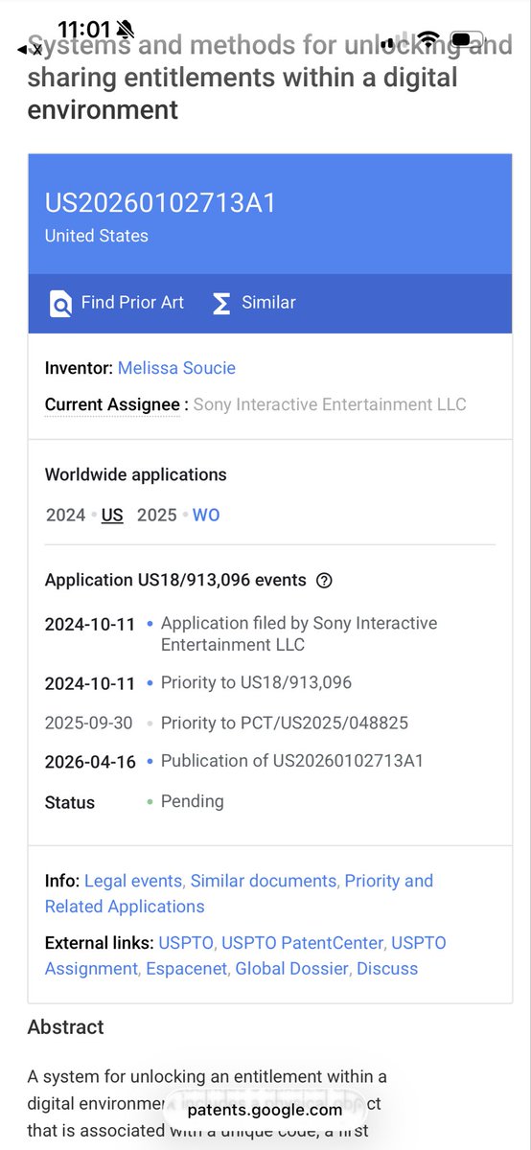
Task: Tap the Application filed by Sony event
Action: coord(299,633)
